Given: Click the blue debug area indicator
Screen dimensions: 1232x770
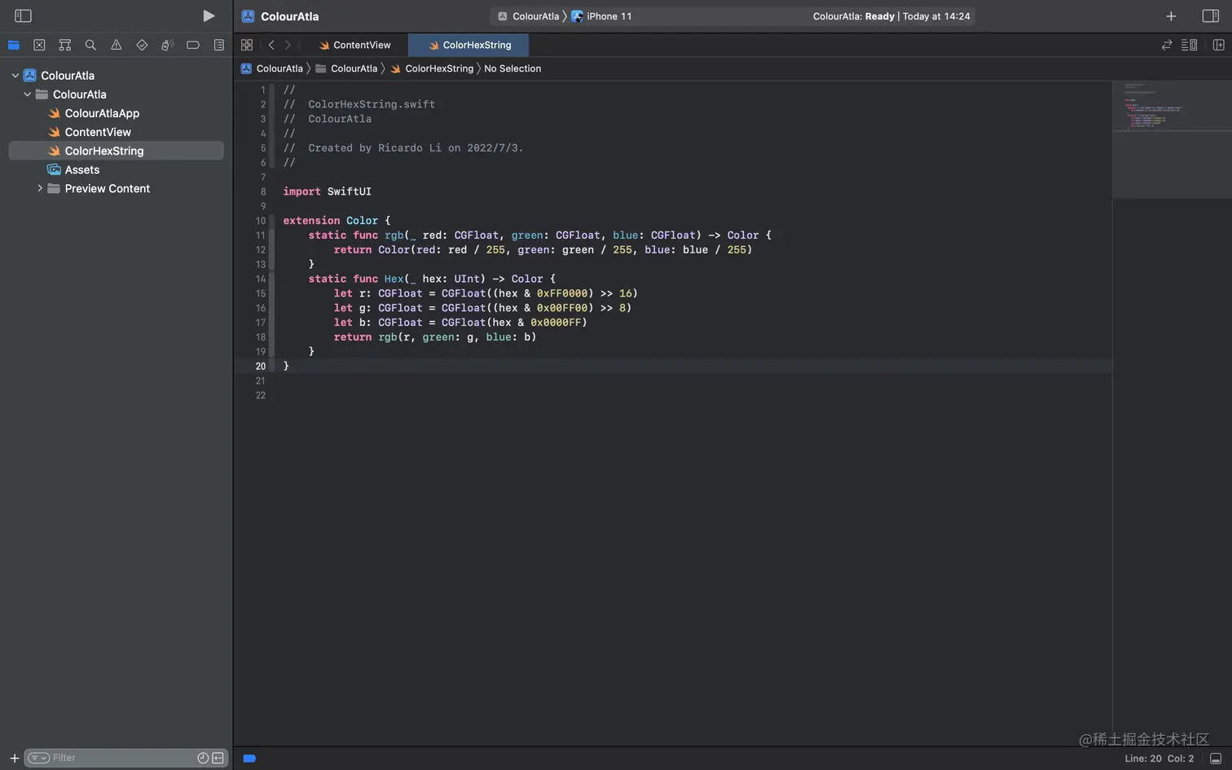Looking at the screenshot, I should click(x=249, y=759).
